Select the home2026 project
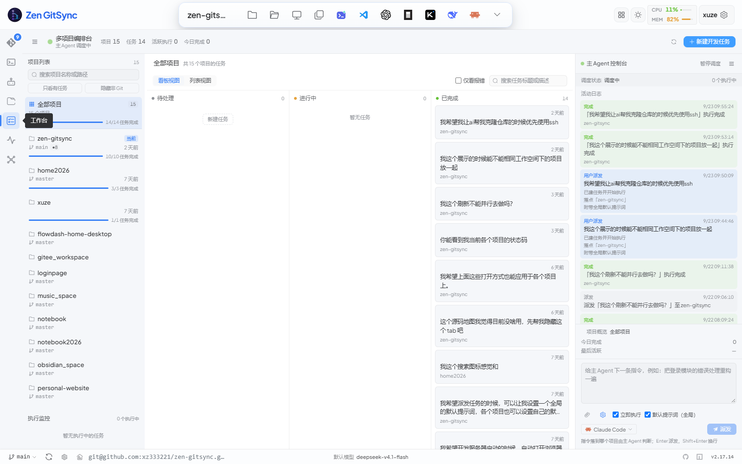The image size is (742, 464). pyautogui.click(x=83, y=179)
